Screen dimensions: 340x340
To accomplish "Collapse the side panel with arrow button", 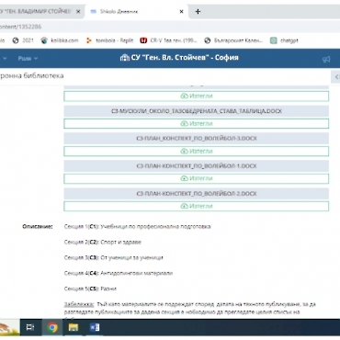I will [x=336, y=76].
